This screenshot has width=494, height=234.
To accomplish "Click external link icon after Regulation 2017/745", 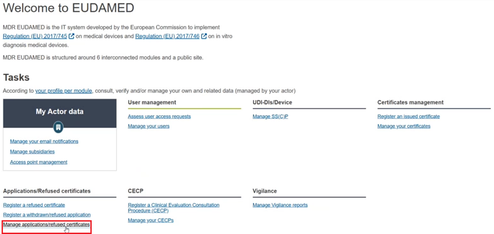I will [x=71, y=36].
